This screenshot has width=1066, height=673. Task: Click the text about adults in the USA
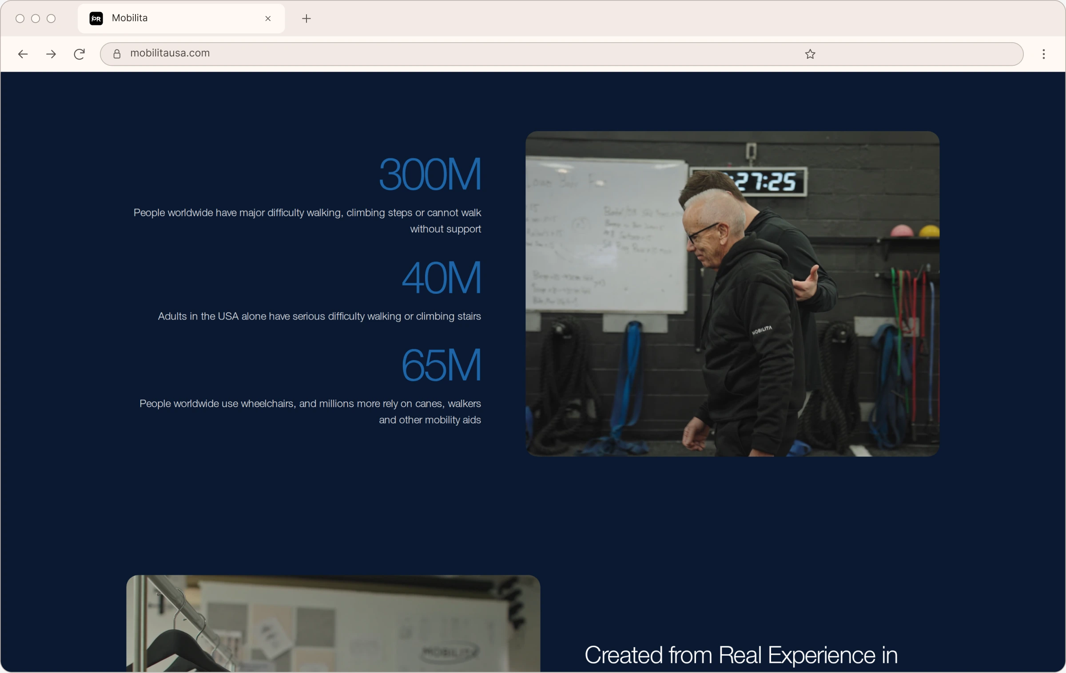coord(319,316)
